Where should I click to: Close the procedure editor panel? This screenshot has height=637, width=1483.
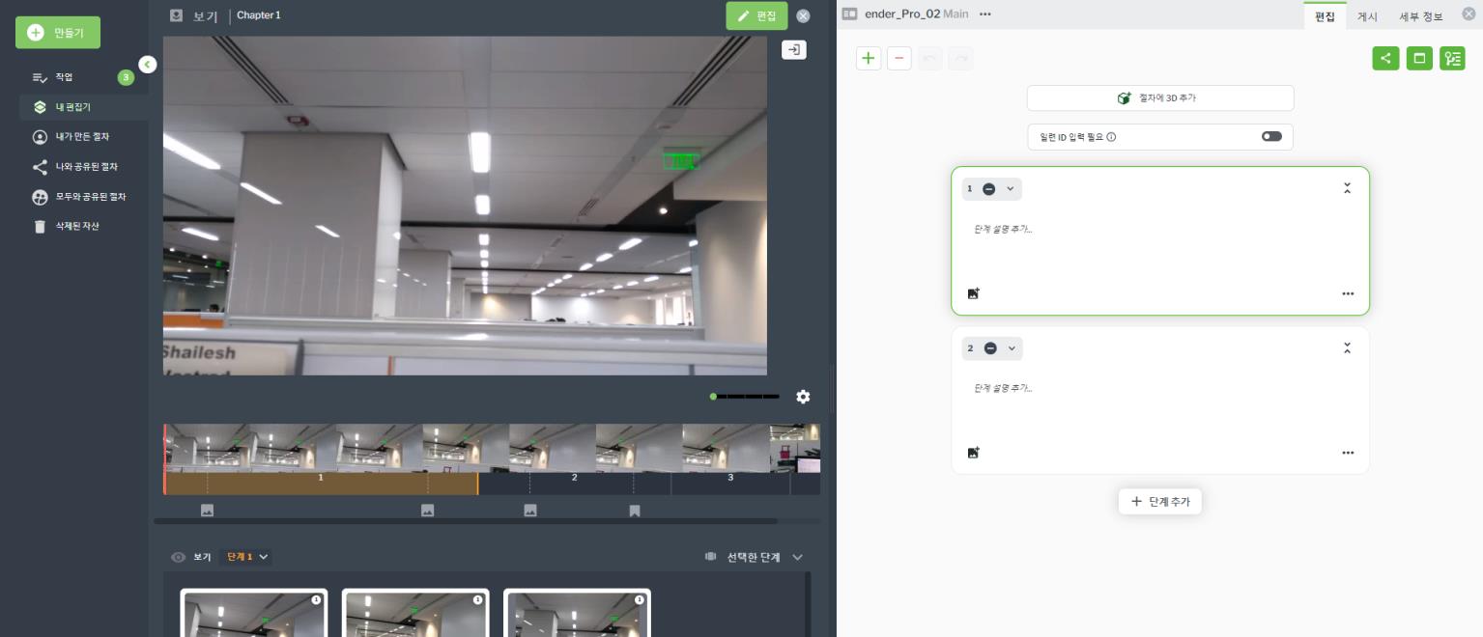pos(1469,14)
